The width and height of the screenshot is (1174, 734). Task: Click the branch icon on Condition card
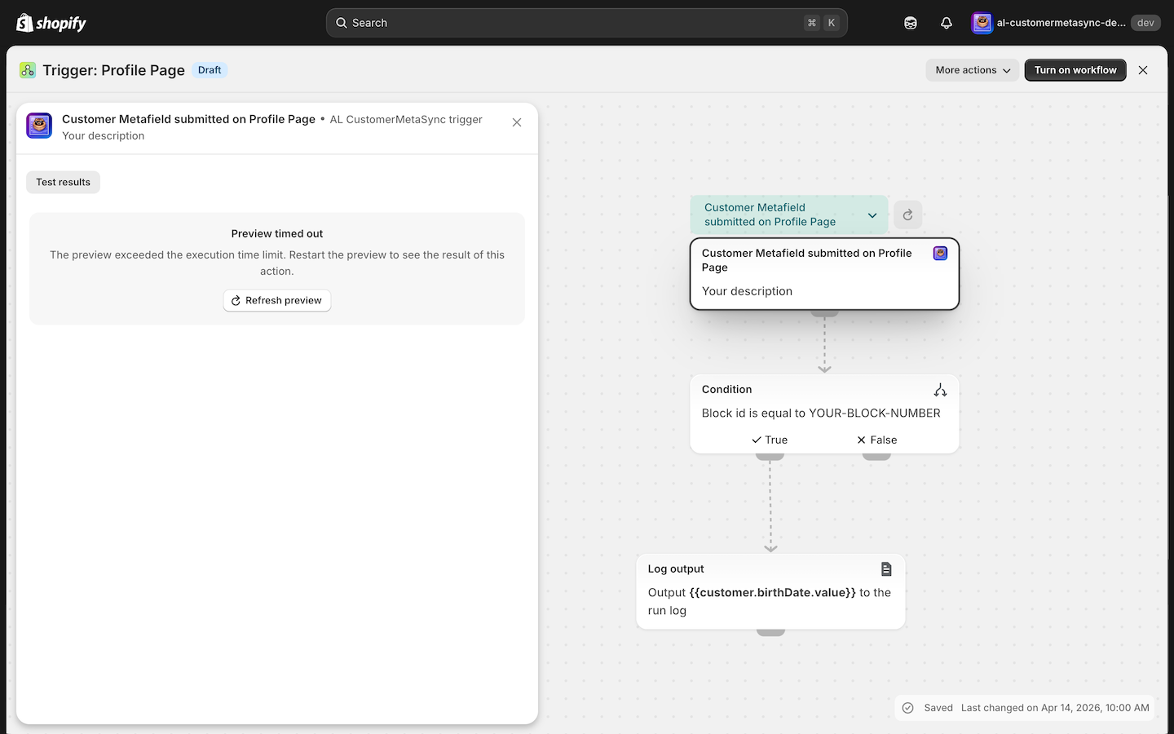coord(940,390)
